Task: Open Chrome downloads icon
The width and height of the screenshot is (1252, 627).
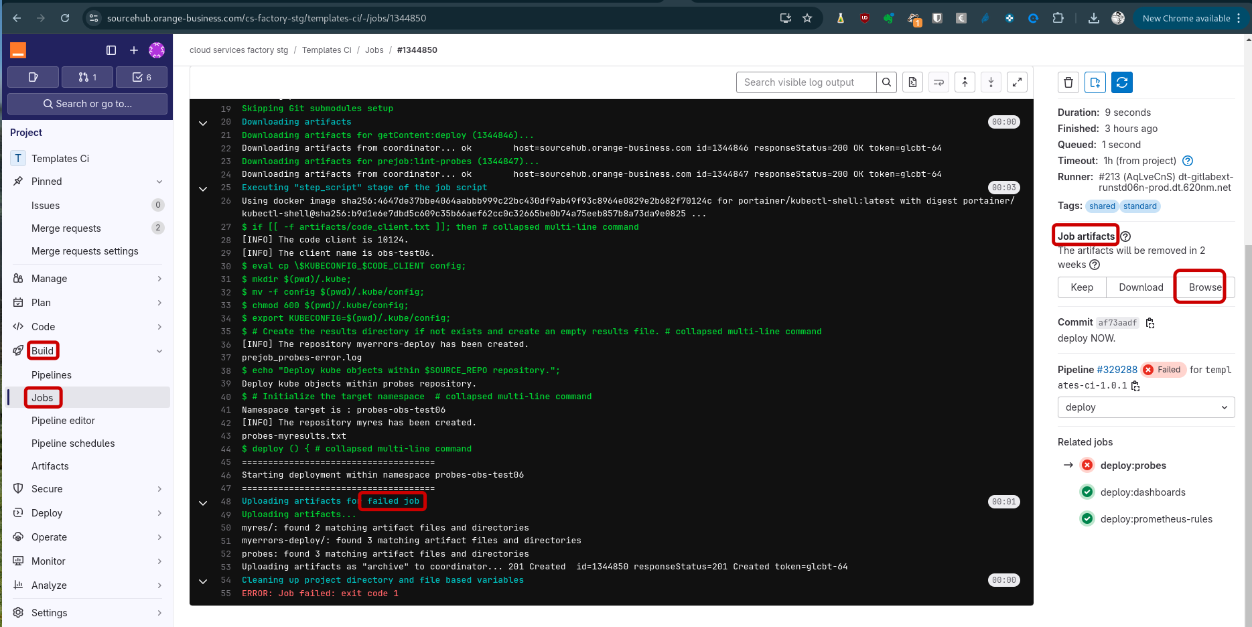Action: tap(1094, 18)
